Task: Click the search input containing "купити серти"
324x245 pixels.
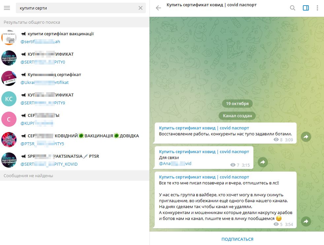Action: click(x=76, y=8)
